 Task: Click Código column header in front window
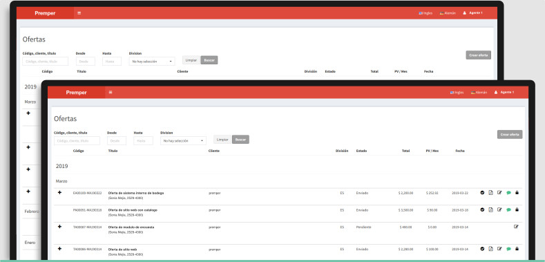point(79,151)
